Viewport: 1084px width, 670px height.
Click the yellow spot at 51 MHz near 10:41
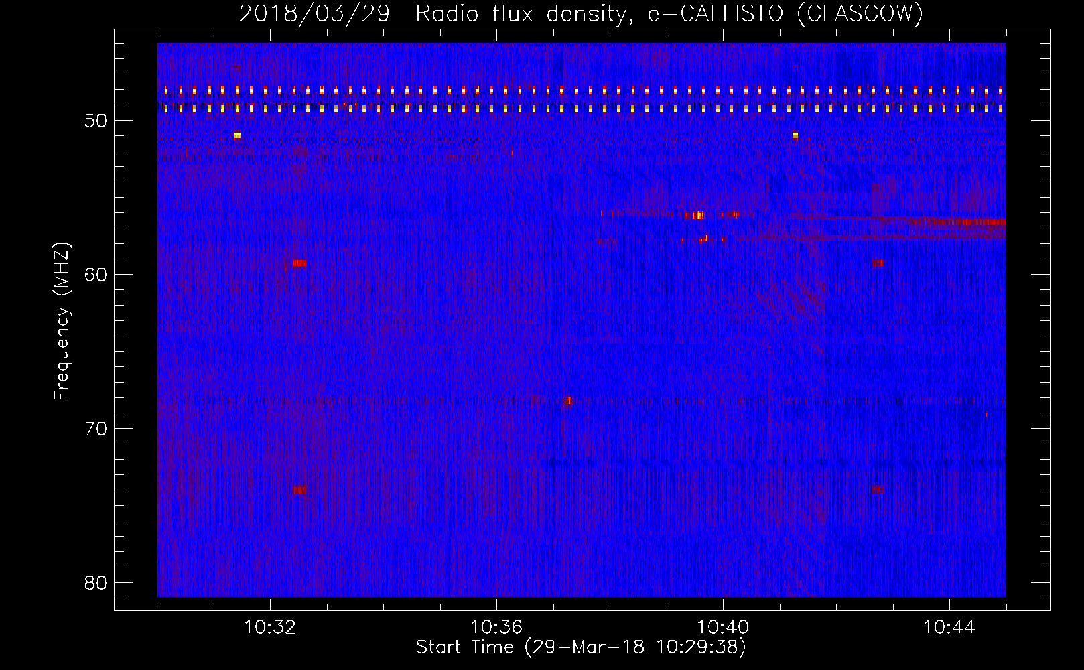coord(795,135)
